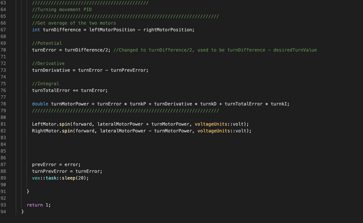Click turnkP in the turnMotorPower expression
363x223 pixels.
138,104
